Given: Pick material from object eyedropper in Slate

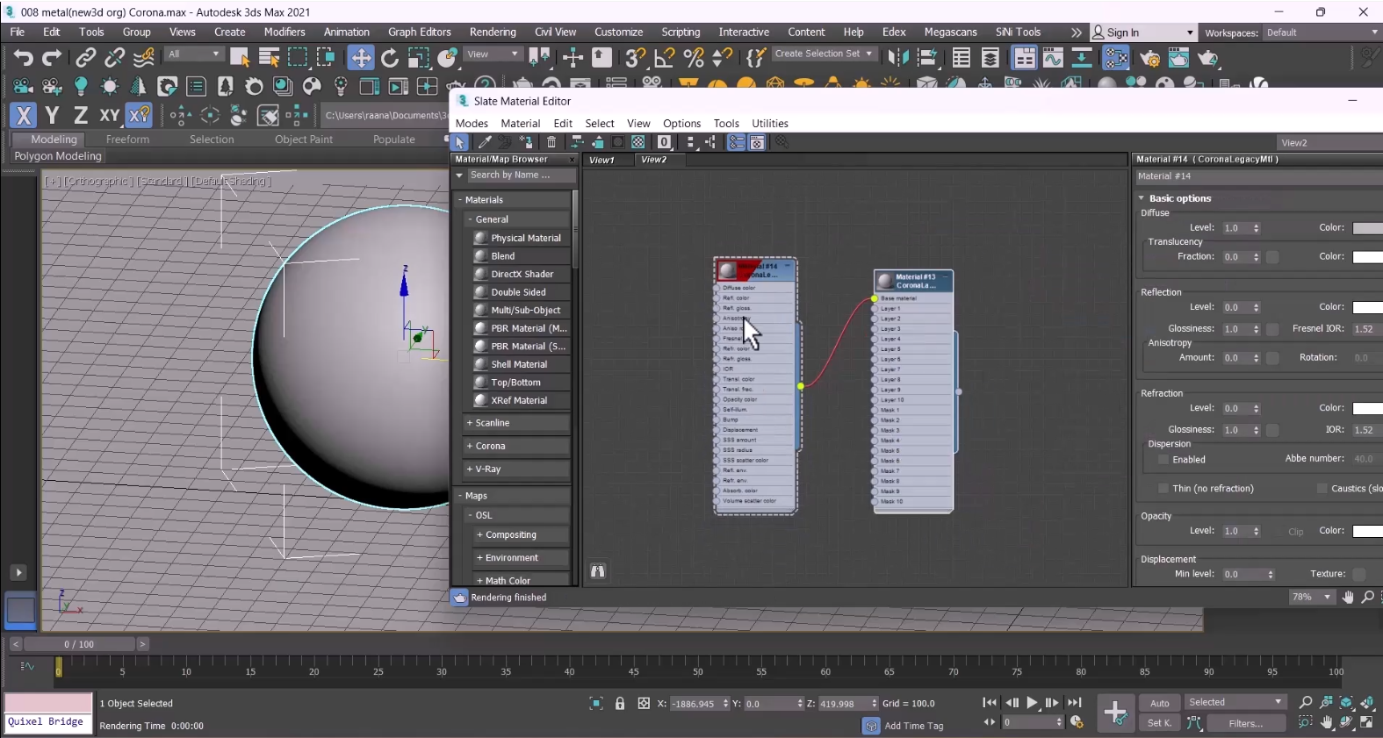Looking at the screenshot, I should pos(484,142).
